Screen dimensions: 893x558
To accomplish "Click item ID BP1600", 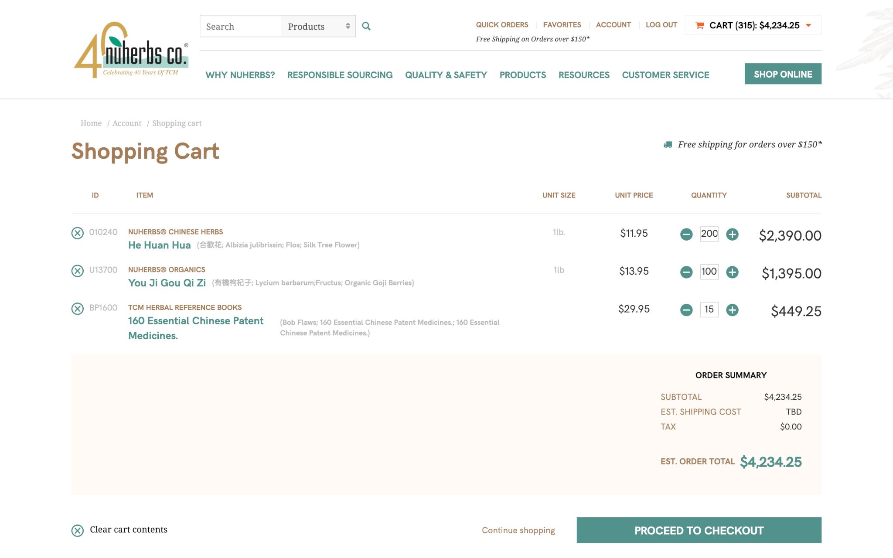I will pos(103,308).
